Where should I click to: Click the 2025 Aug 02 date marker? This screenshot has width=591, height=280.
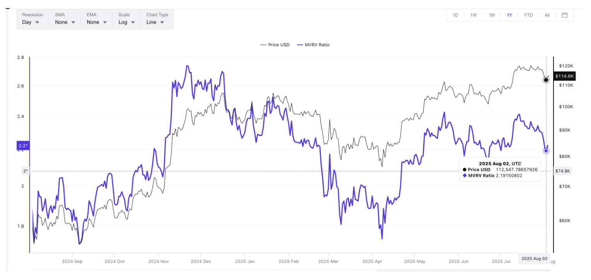coord(534,258)
